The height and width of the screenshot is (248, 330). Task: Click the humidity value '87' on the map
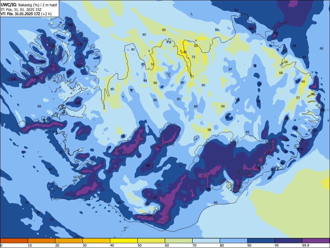click(230, 69)
